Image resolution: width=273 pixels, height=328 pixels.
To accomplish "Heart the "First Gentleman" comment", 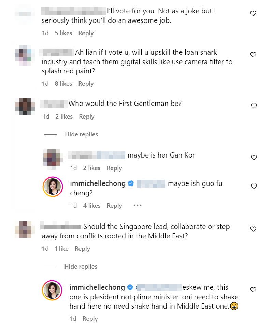I will click(254, 106).
